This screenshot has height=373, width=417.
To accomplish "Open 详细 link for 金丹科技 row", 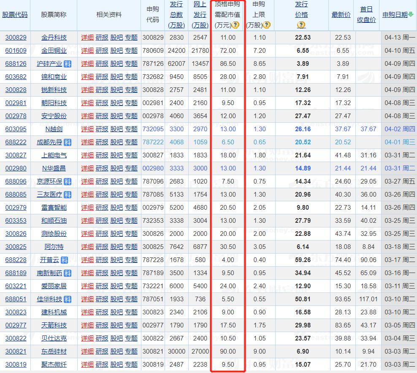I will pos(87,37).
